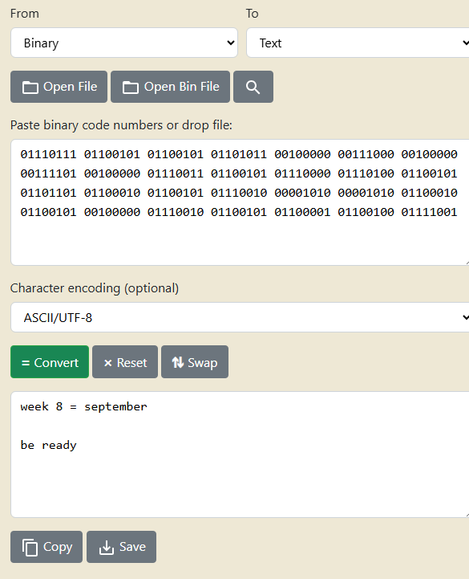
Task: Click the binary group 01101101 starting the third line
Action: click(x=48, y=193)
